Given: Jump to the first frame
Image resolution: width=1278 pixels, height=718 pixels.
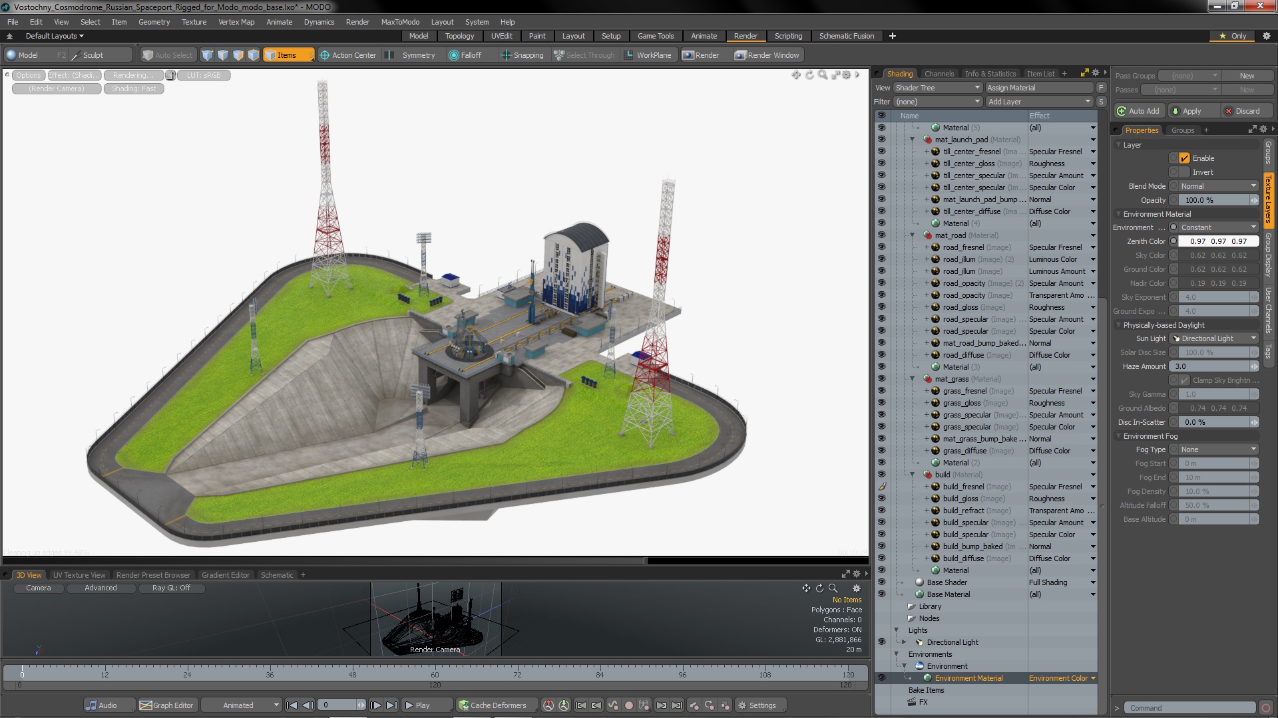Looking at the screenshot, I should pyautogui.click(x=292, y=705).
